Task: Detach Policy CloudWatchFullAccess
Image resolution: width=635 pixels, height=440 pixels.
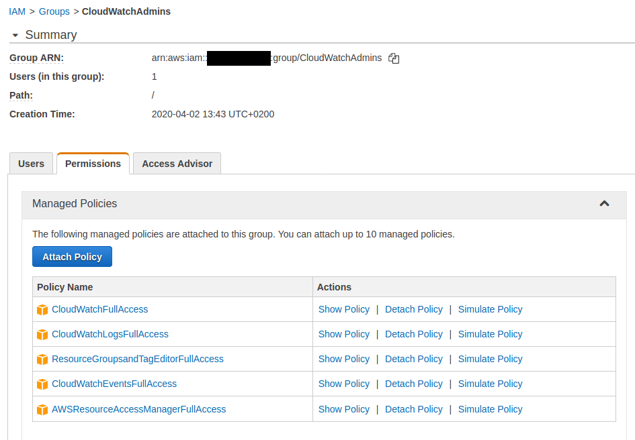Action: 414,309
